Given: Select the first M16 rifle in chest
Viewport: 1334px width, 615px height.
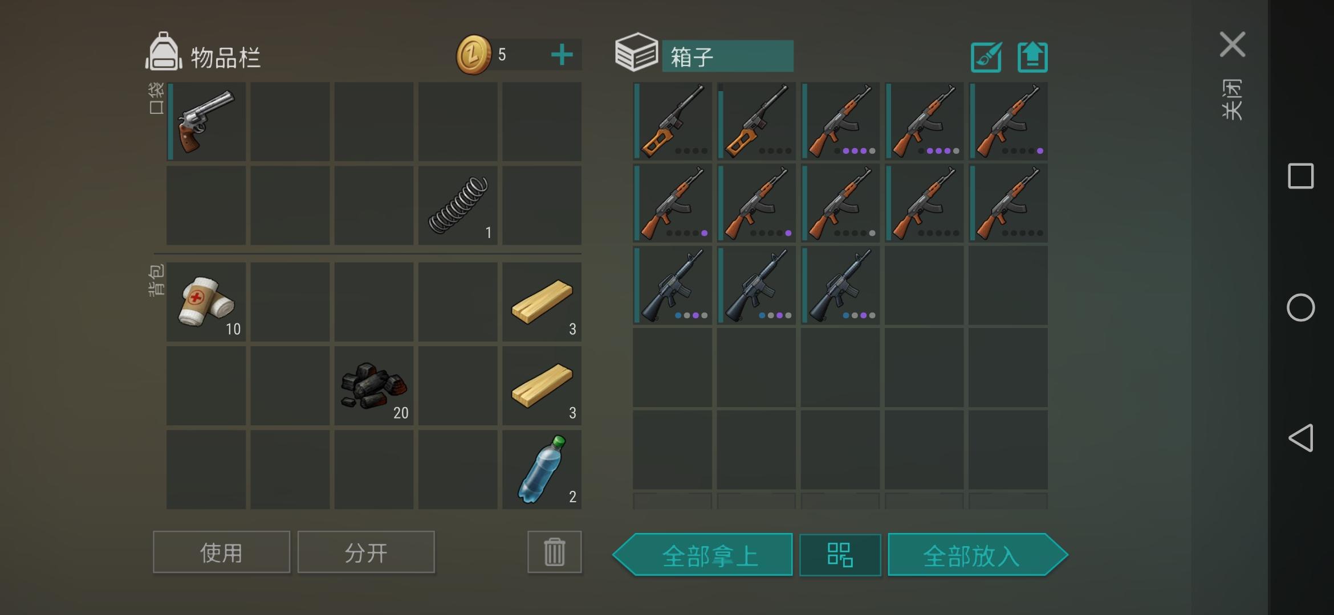Looking at the screenshot, I should coord(673,285).
